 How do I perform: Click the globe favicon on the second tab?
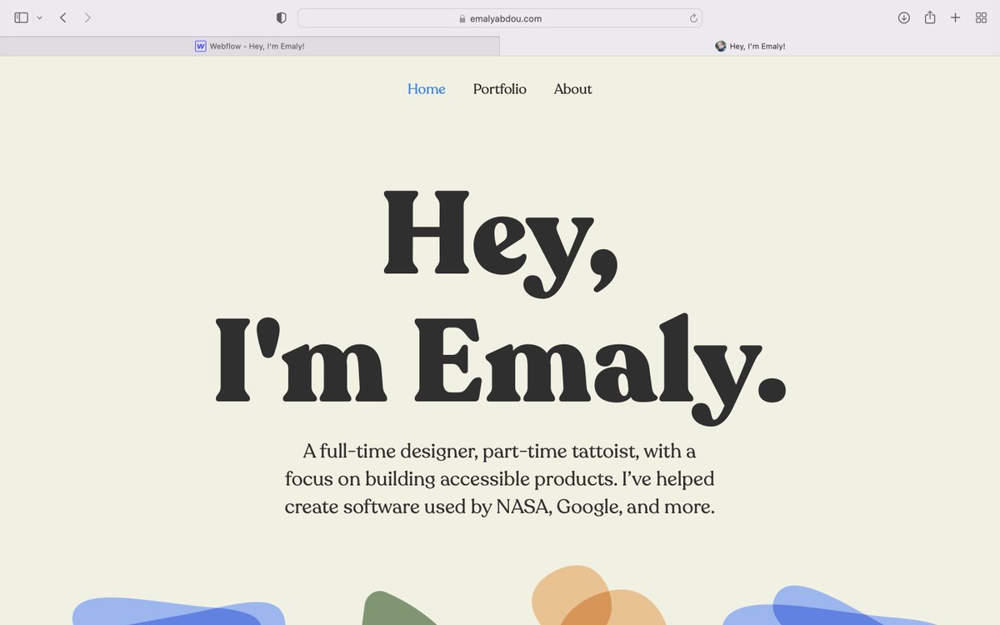pyautogui.click(x=720, y=46)
